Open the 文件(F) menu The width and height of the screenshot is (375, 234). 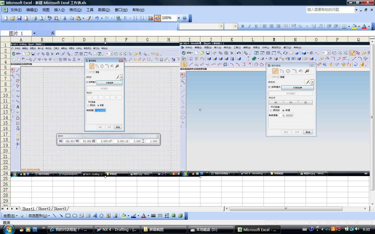click(x=16, y=10)
